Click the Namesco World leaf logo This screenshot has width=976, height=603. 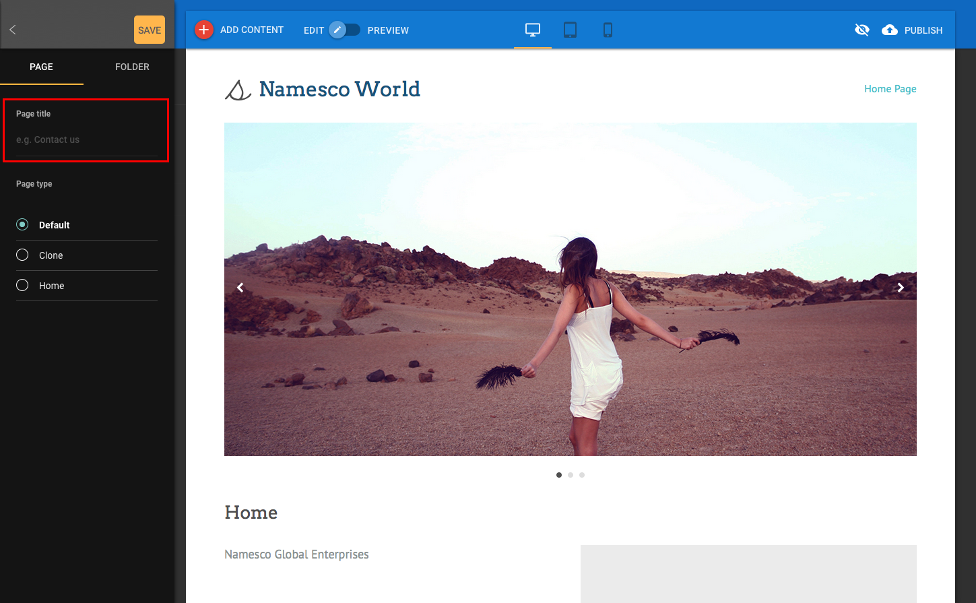pos(237,90)
